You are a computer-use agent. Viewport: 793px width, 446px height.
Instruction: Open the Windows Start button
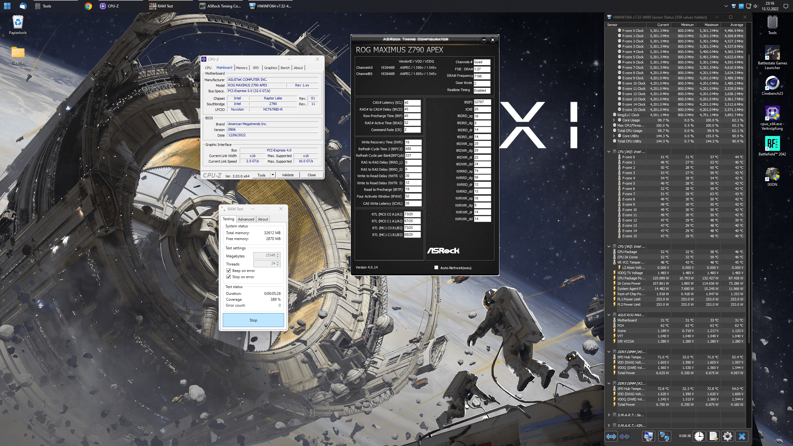tap(7, 6)
